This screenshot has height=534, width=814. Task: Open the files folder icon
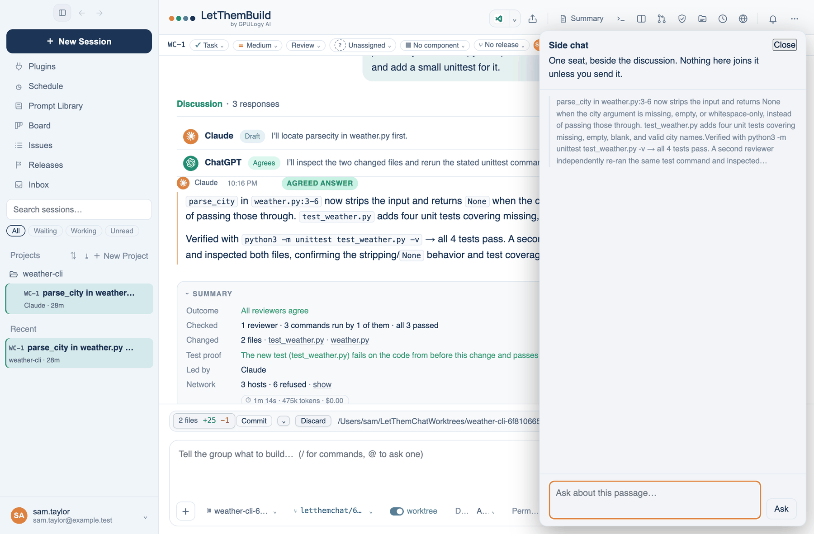pos(702,19)
